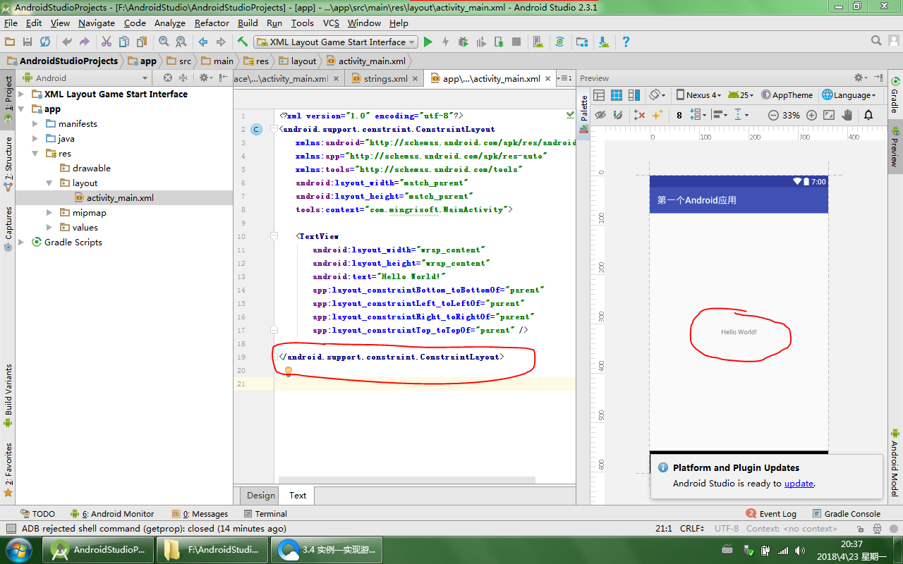Viewport: 903px width, 564px height.
Task: Open the TODO tool window
Action: click(37, 514)
